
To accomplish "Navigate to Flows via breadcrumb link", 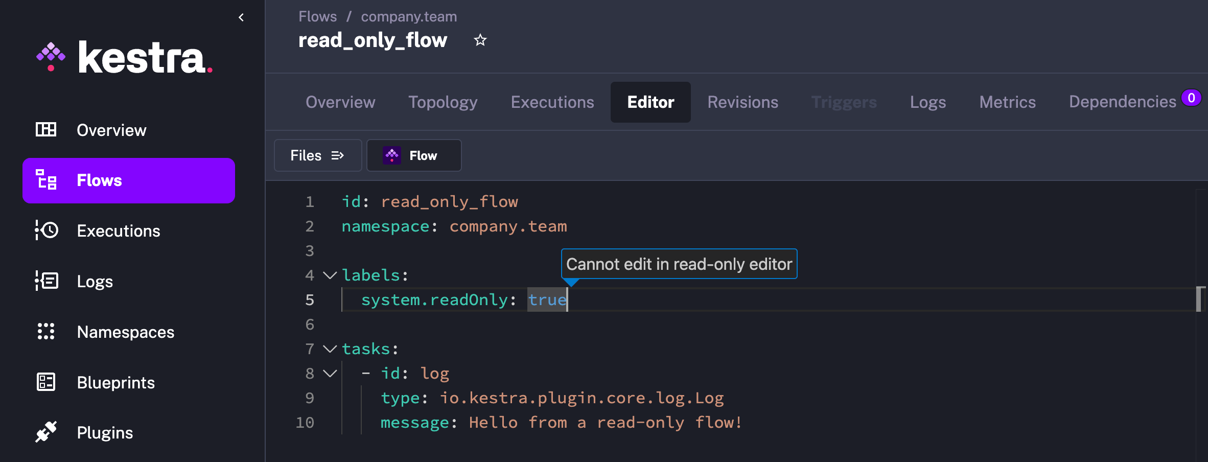I will 317,16.
